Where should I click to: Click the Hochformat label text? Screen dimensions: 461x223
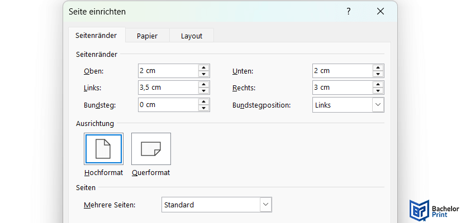[x=103, y=172]
